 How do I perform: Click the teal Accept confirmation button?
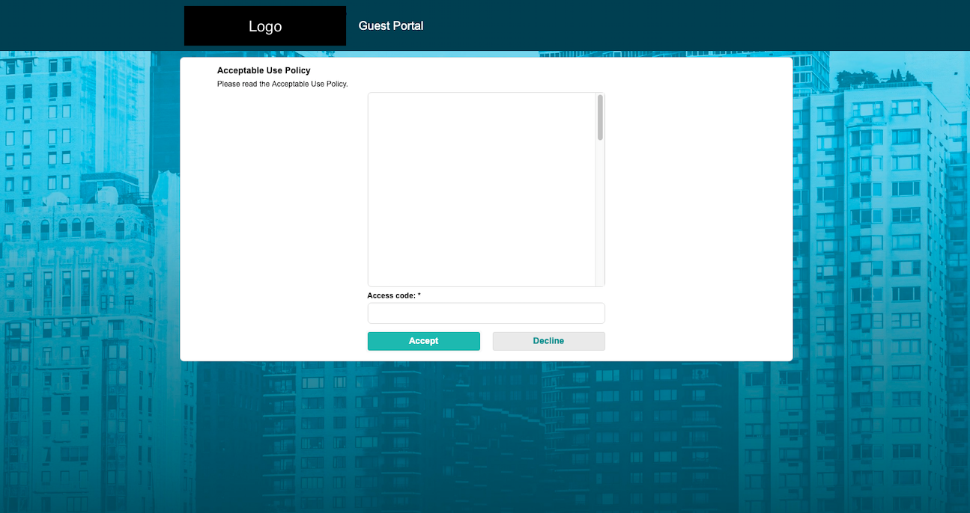[423, 340]
